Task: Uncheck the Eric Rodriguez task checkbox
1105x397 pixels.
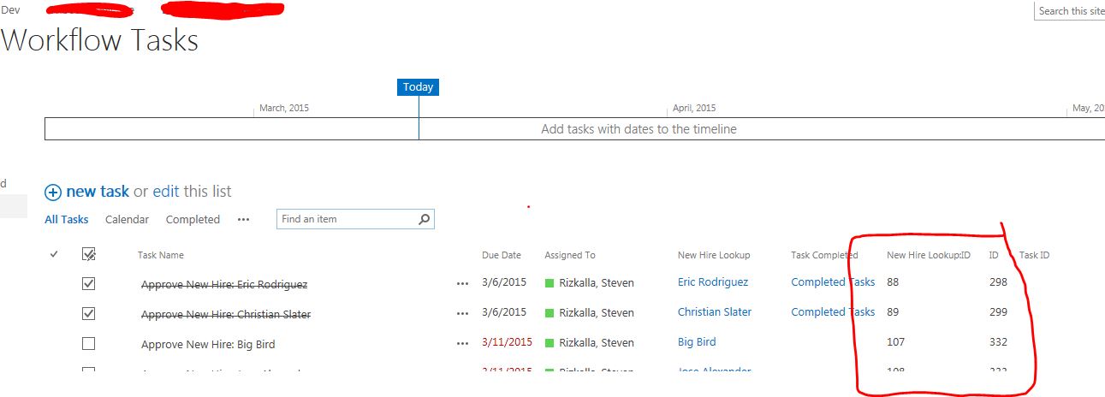Action: click(x=88, y=284)
